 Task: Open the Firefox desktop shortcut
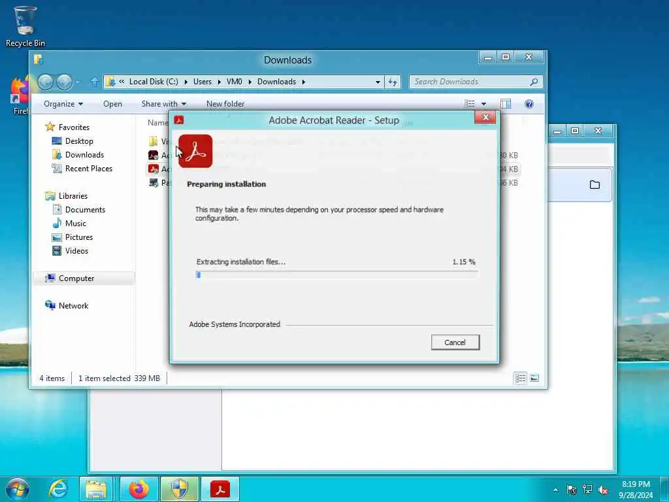pos(19,96)
